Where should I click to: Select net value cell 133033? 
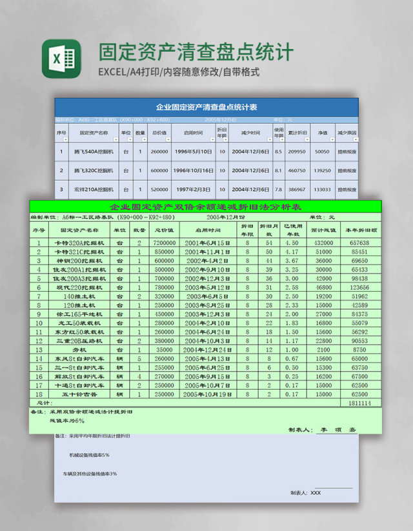coord(322,190)
